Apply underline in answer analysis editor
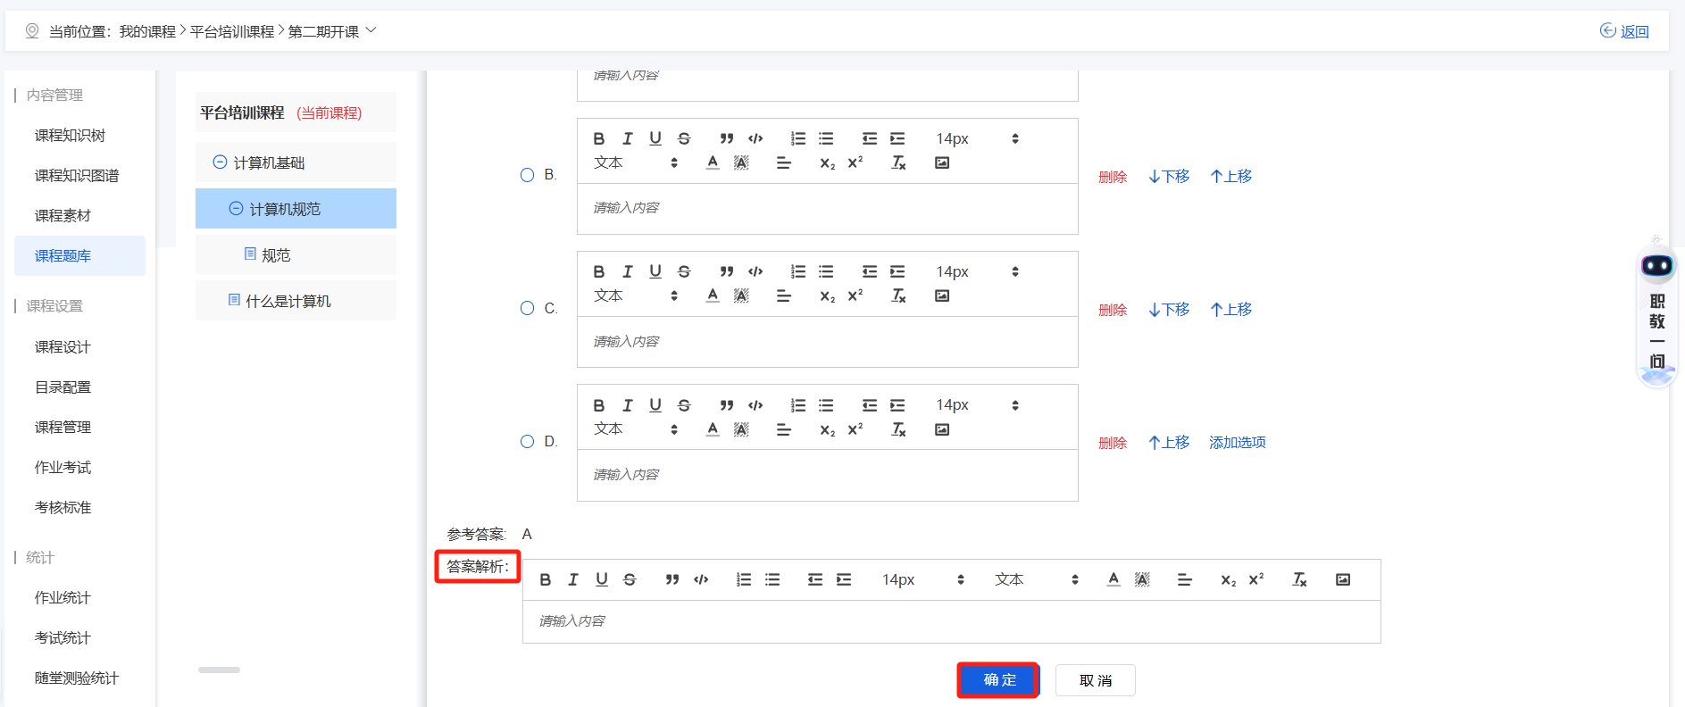The height and width of the screenshot is (707, 1685). pyautogui.click(x=602, y=579)
